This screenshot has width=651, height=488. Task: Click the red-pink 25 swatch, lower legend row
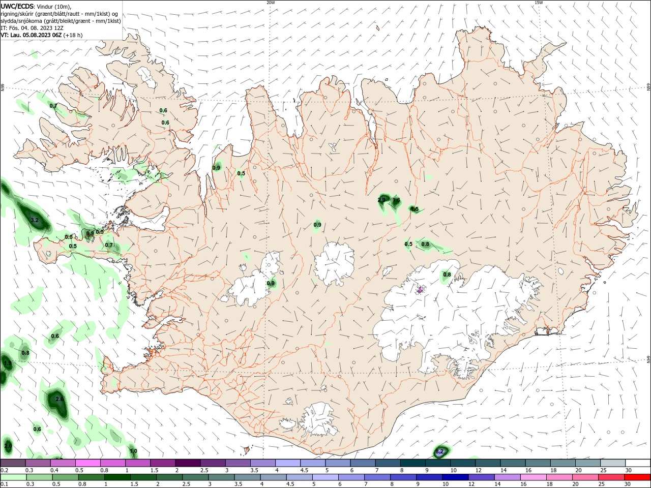click(611, 477)
